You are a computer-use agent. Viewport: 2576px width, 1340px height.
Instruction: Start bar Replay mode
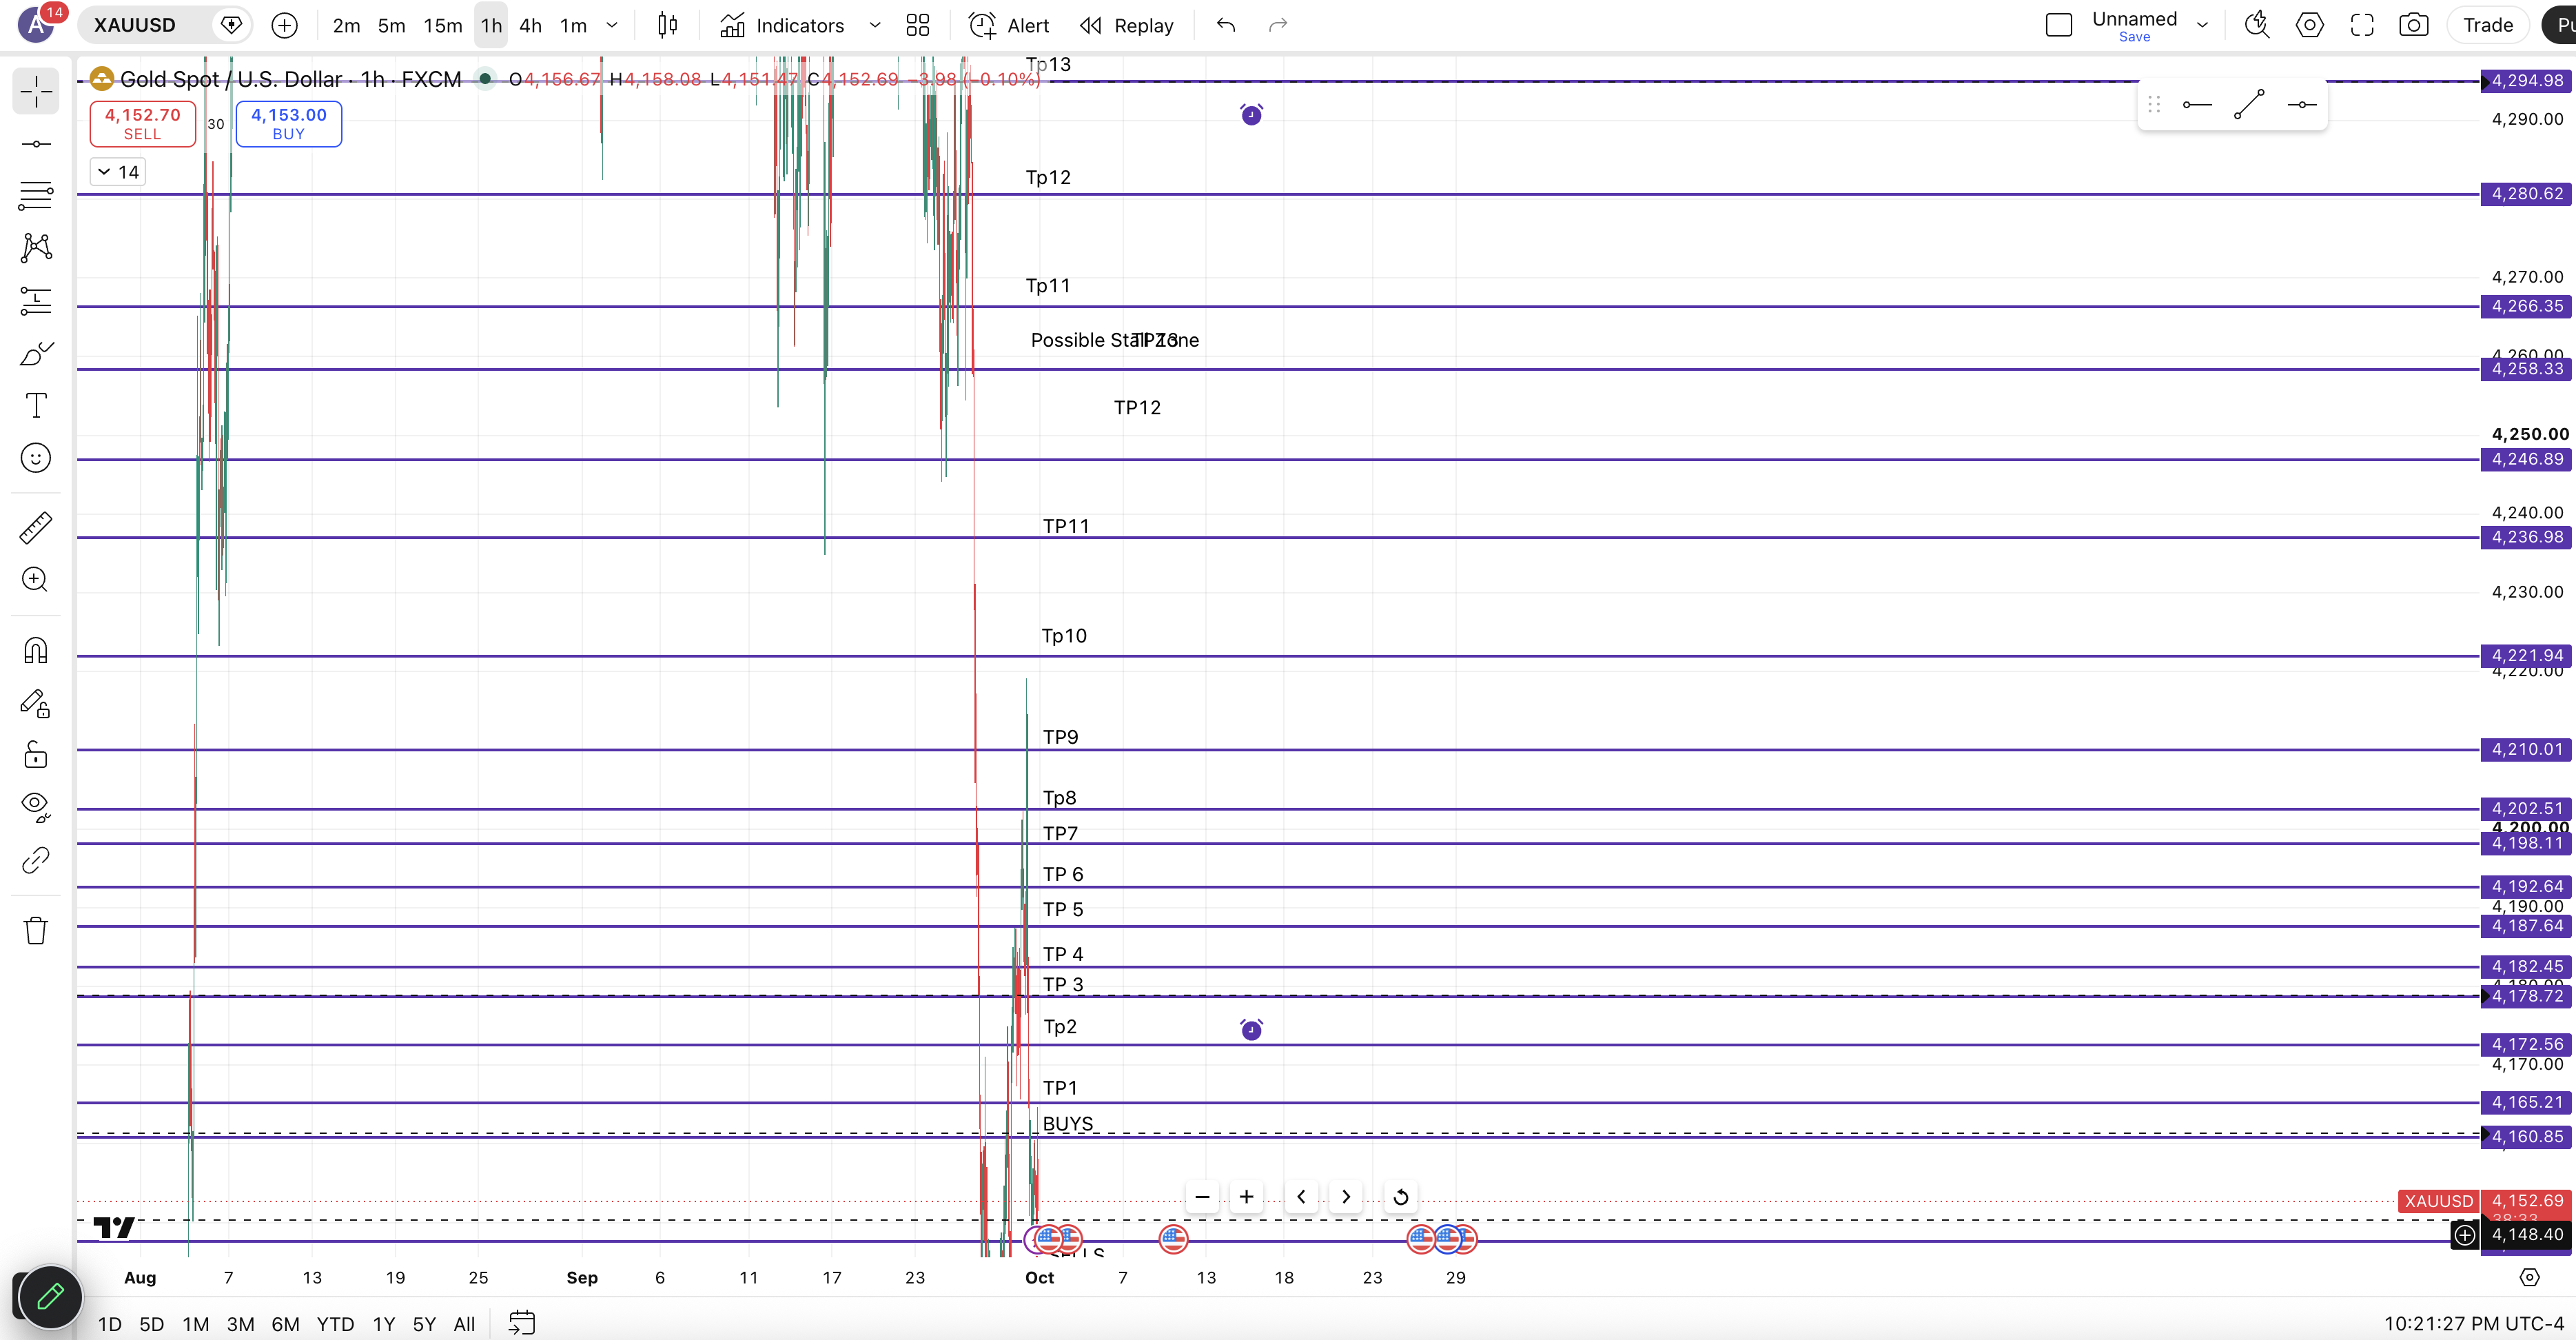click(x=1126, y=25)
